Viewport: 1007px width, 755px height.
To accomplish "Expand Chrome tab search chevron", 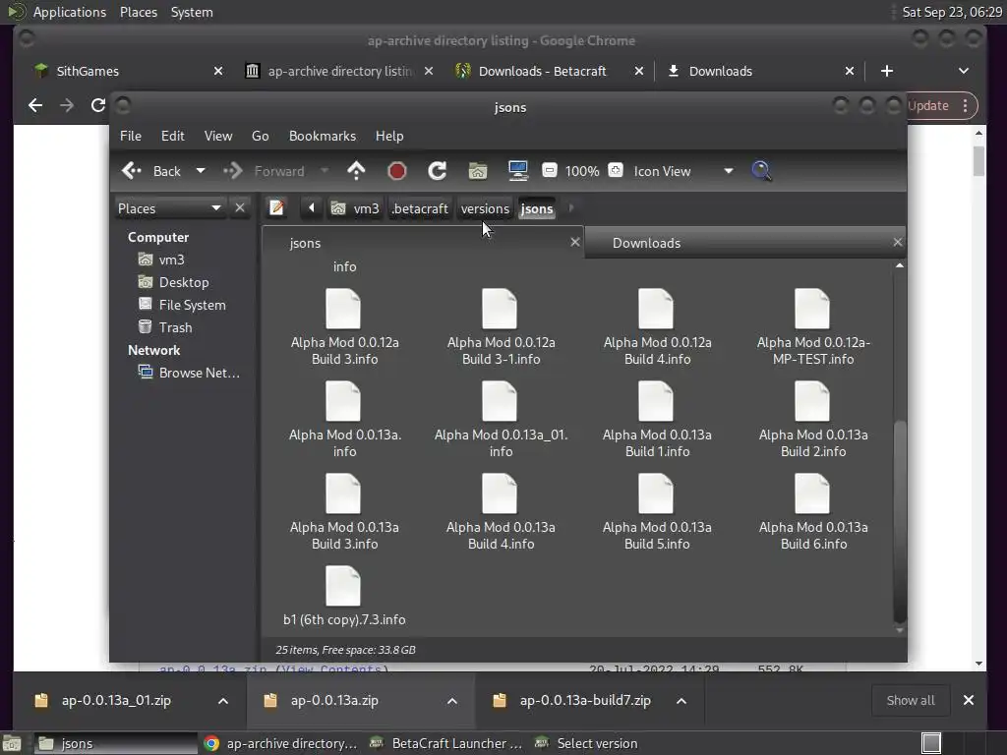I will [x=964, y=71].
